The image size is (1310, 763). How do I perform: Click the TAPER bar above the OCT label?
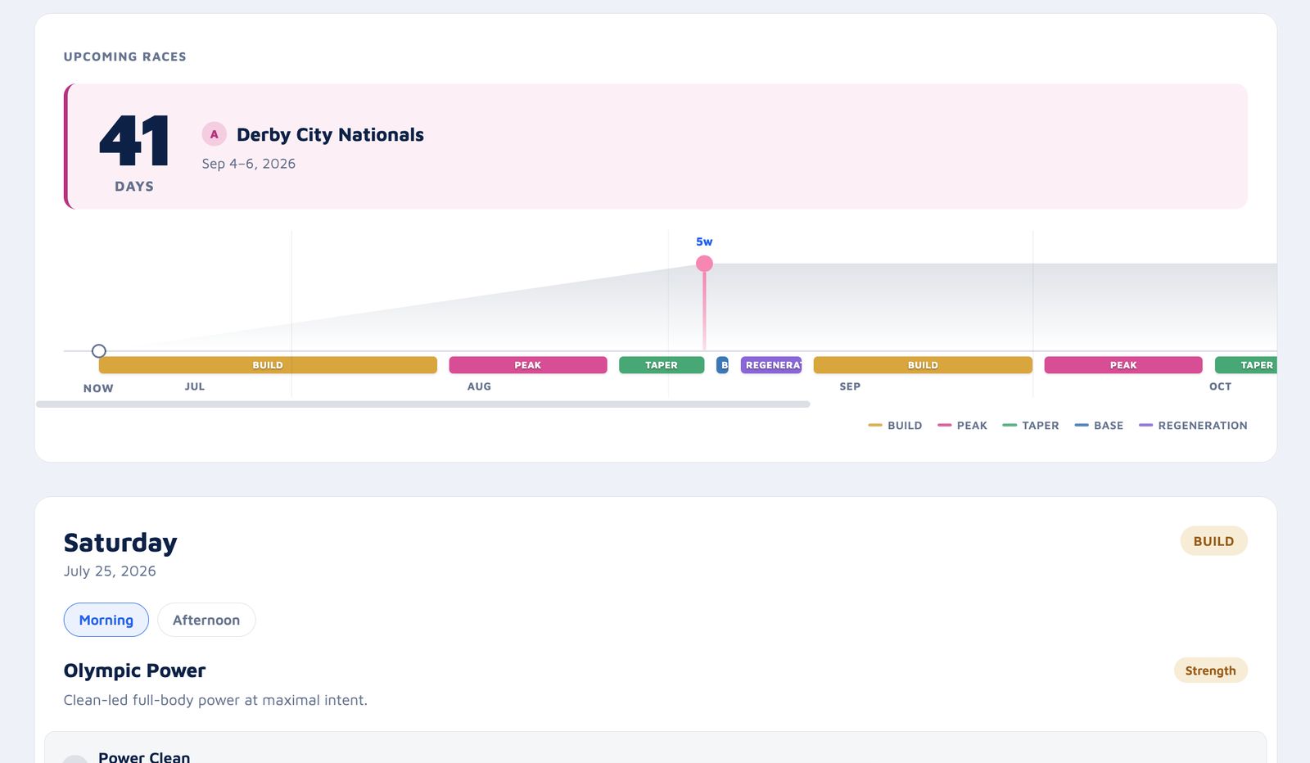coord(1246,365)
